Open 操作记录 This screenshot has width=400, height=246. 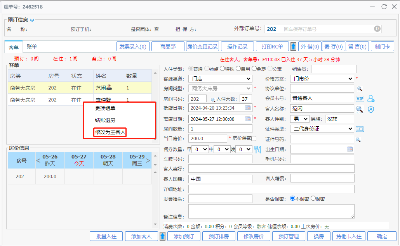[x=238, y=46]
